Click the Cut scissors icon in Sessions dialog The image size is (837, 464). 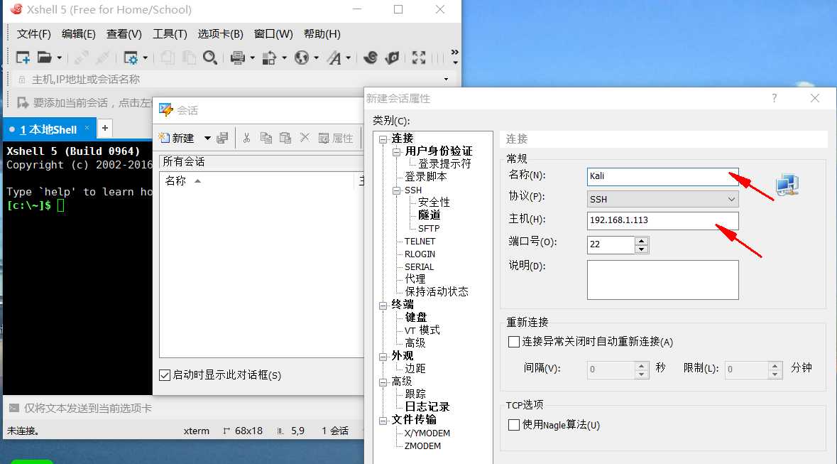pos(246,138)
